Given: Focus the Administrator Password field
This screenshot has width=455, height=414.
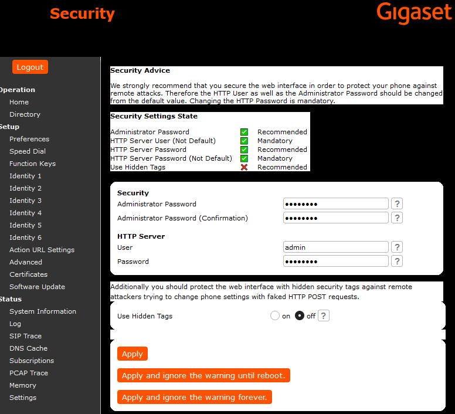Looking at the screenshot, I should tap(336, 203).
